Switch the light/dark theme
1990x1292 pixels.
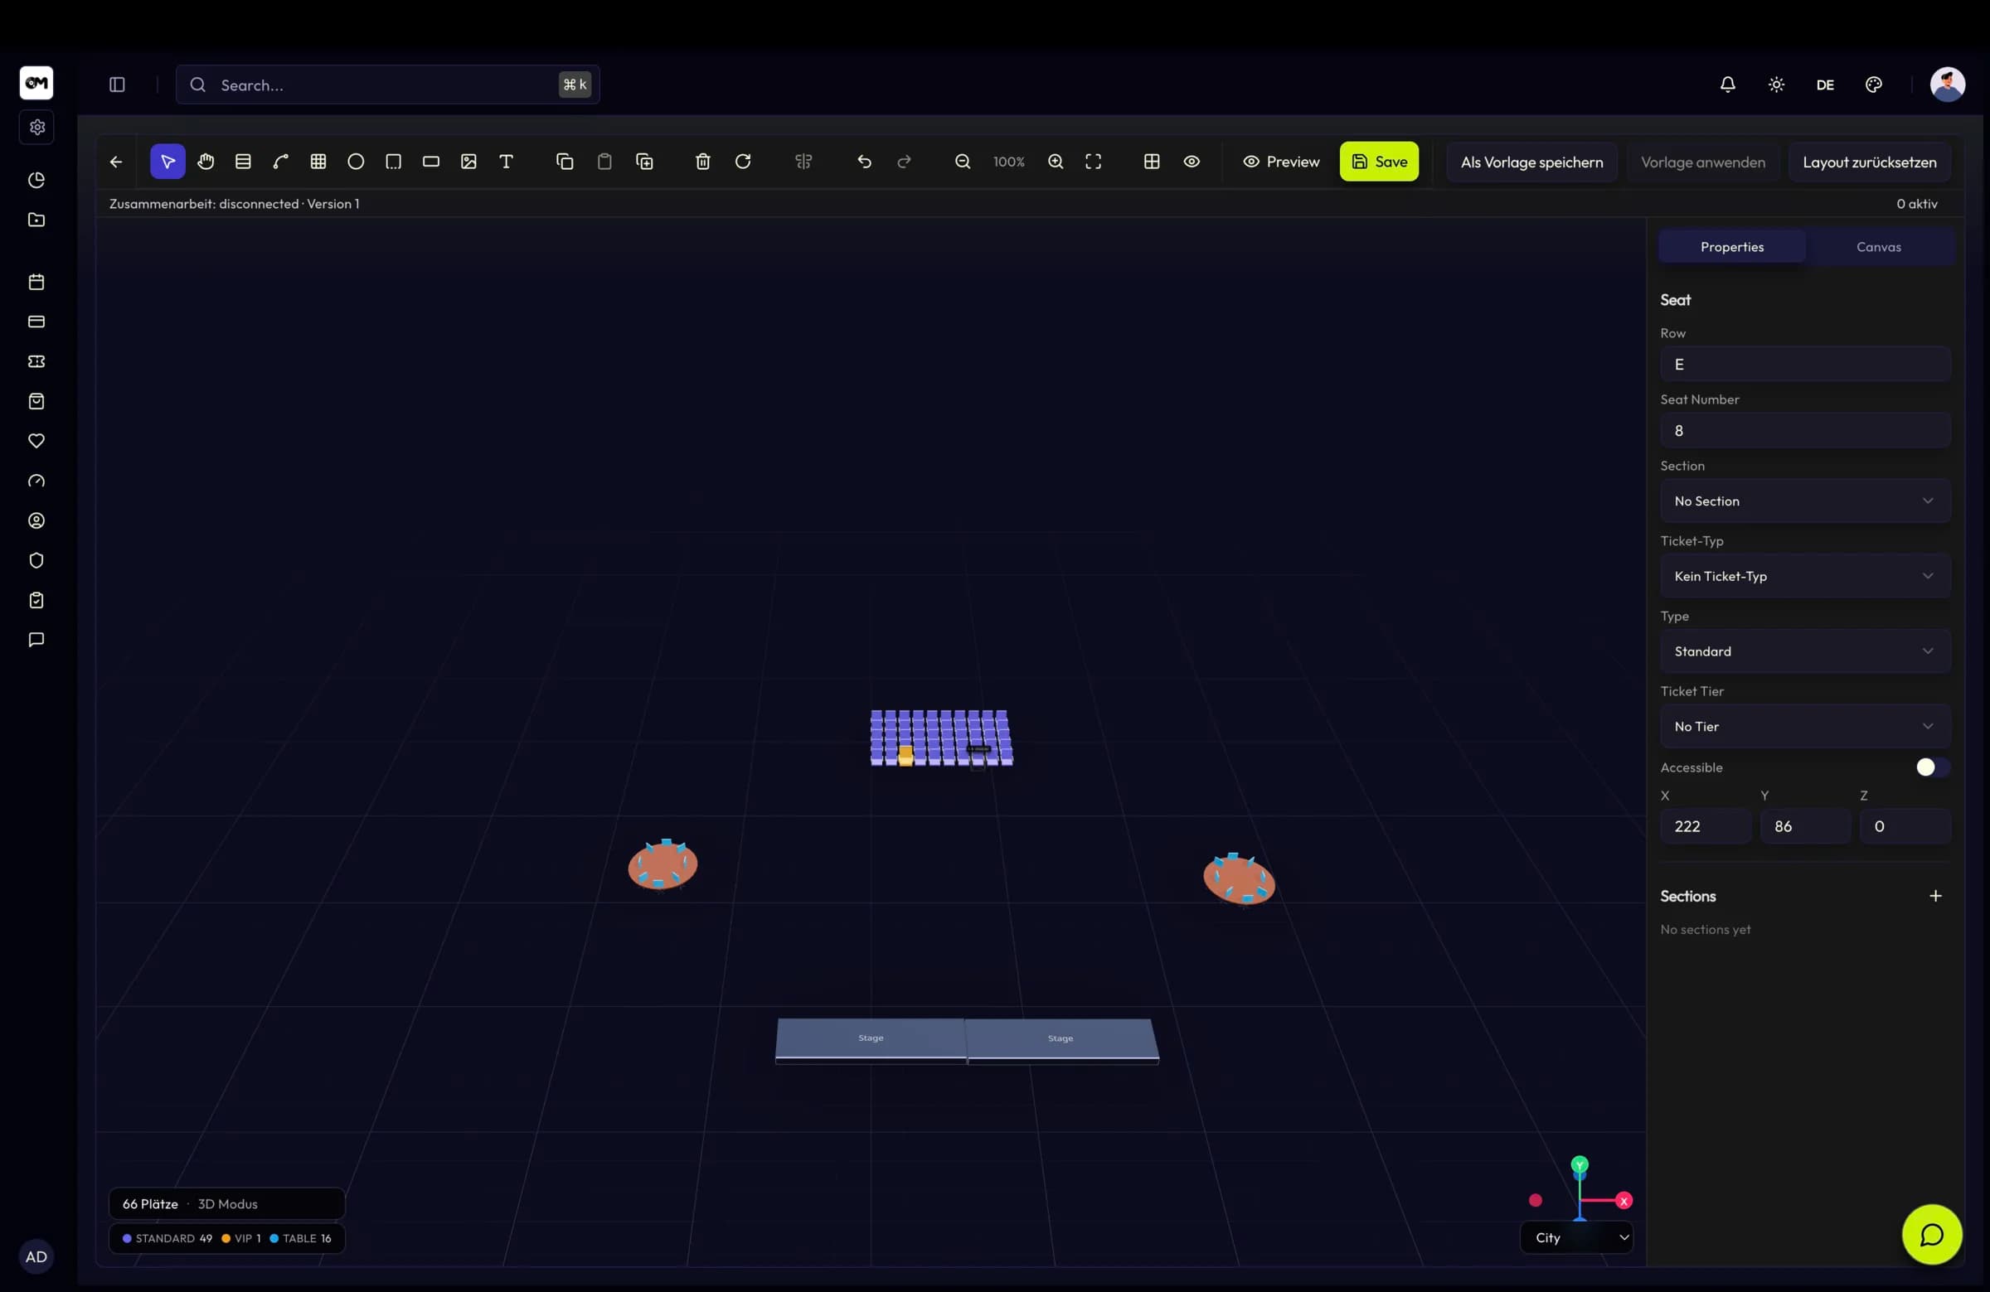tap(1777, 85)
